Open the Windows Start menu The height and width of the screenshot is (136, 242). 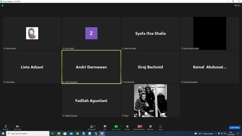(3, 133)
